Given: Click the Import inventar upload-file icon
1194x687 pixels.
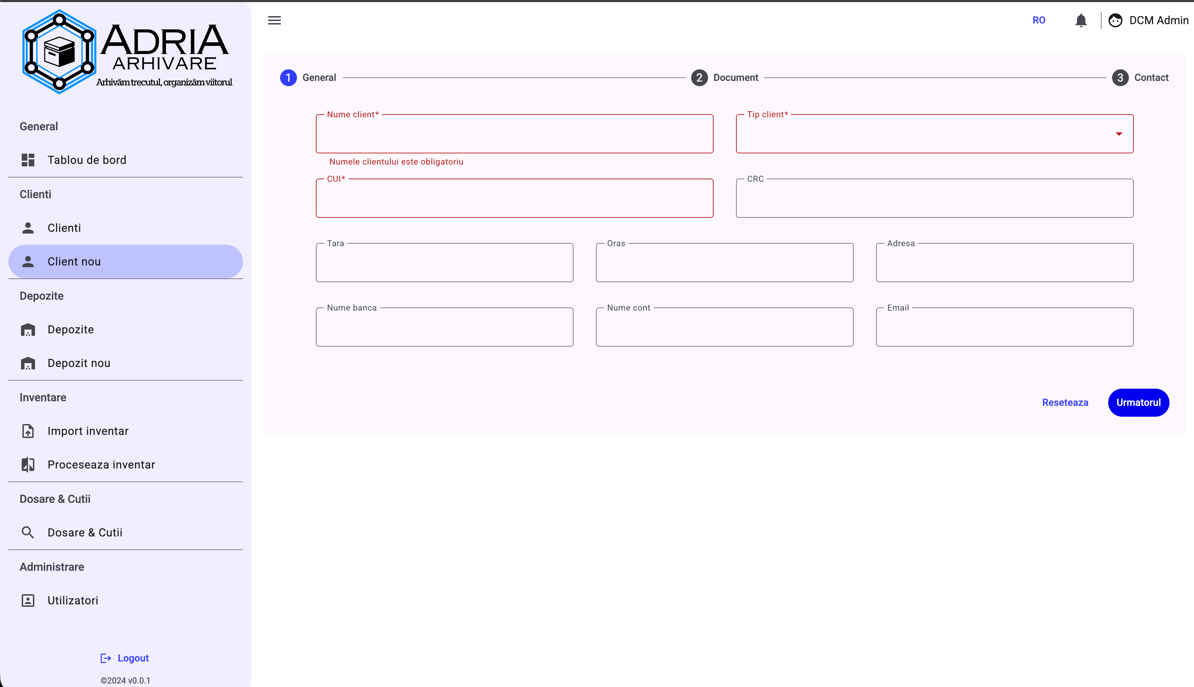Looking at the screenshot, I should coord(28,431).
